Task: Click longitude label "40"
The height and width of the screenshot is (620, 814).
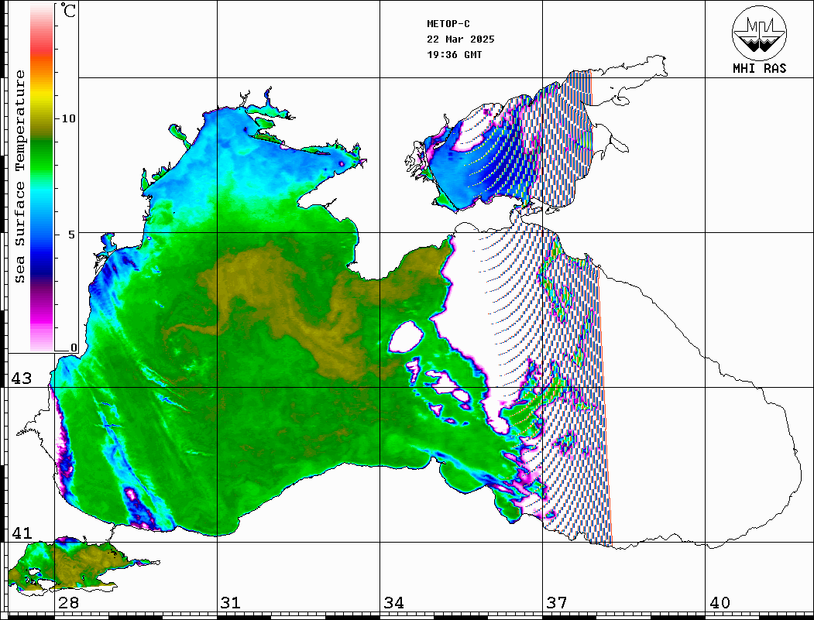Action: pos(720,603)
